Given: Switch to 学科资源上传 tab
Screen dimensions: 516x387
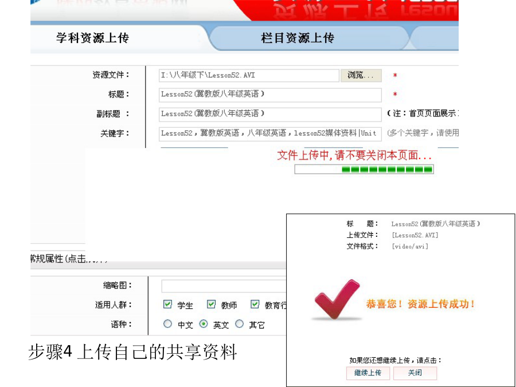Looking at the screenshot, I should 92,38.
